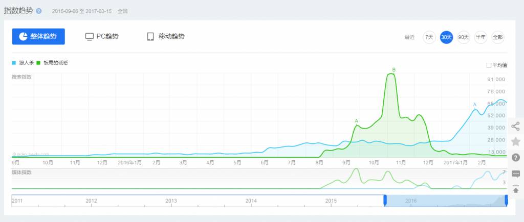Click the help icon beside 指数趋势 title
Screen dimensions: 524x222
[39, 11]
